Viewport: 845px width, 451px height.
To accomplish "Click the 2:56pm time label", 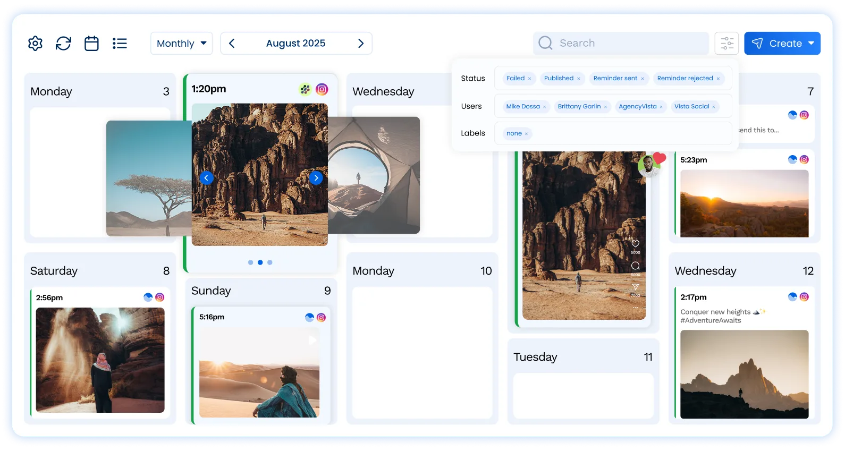I will pos(49,298).
